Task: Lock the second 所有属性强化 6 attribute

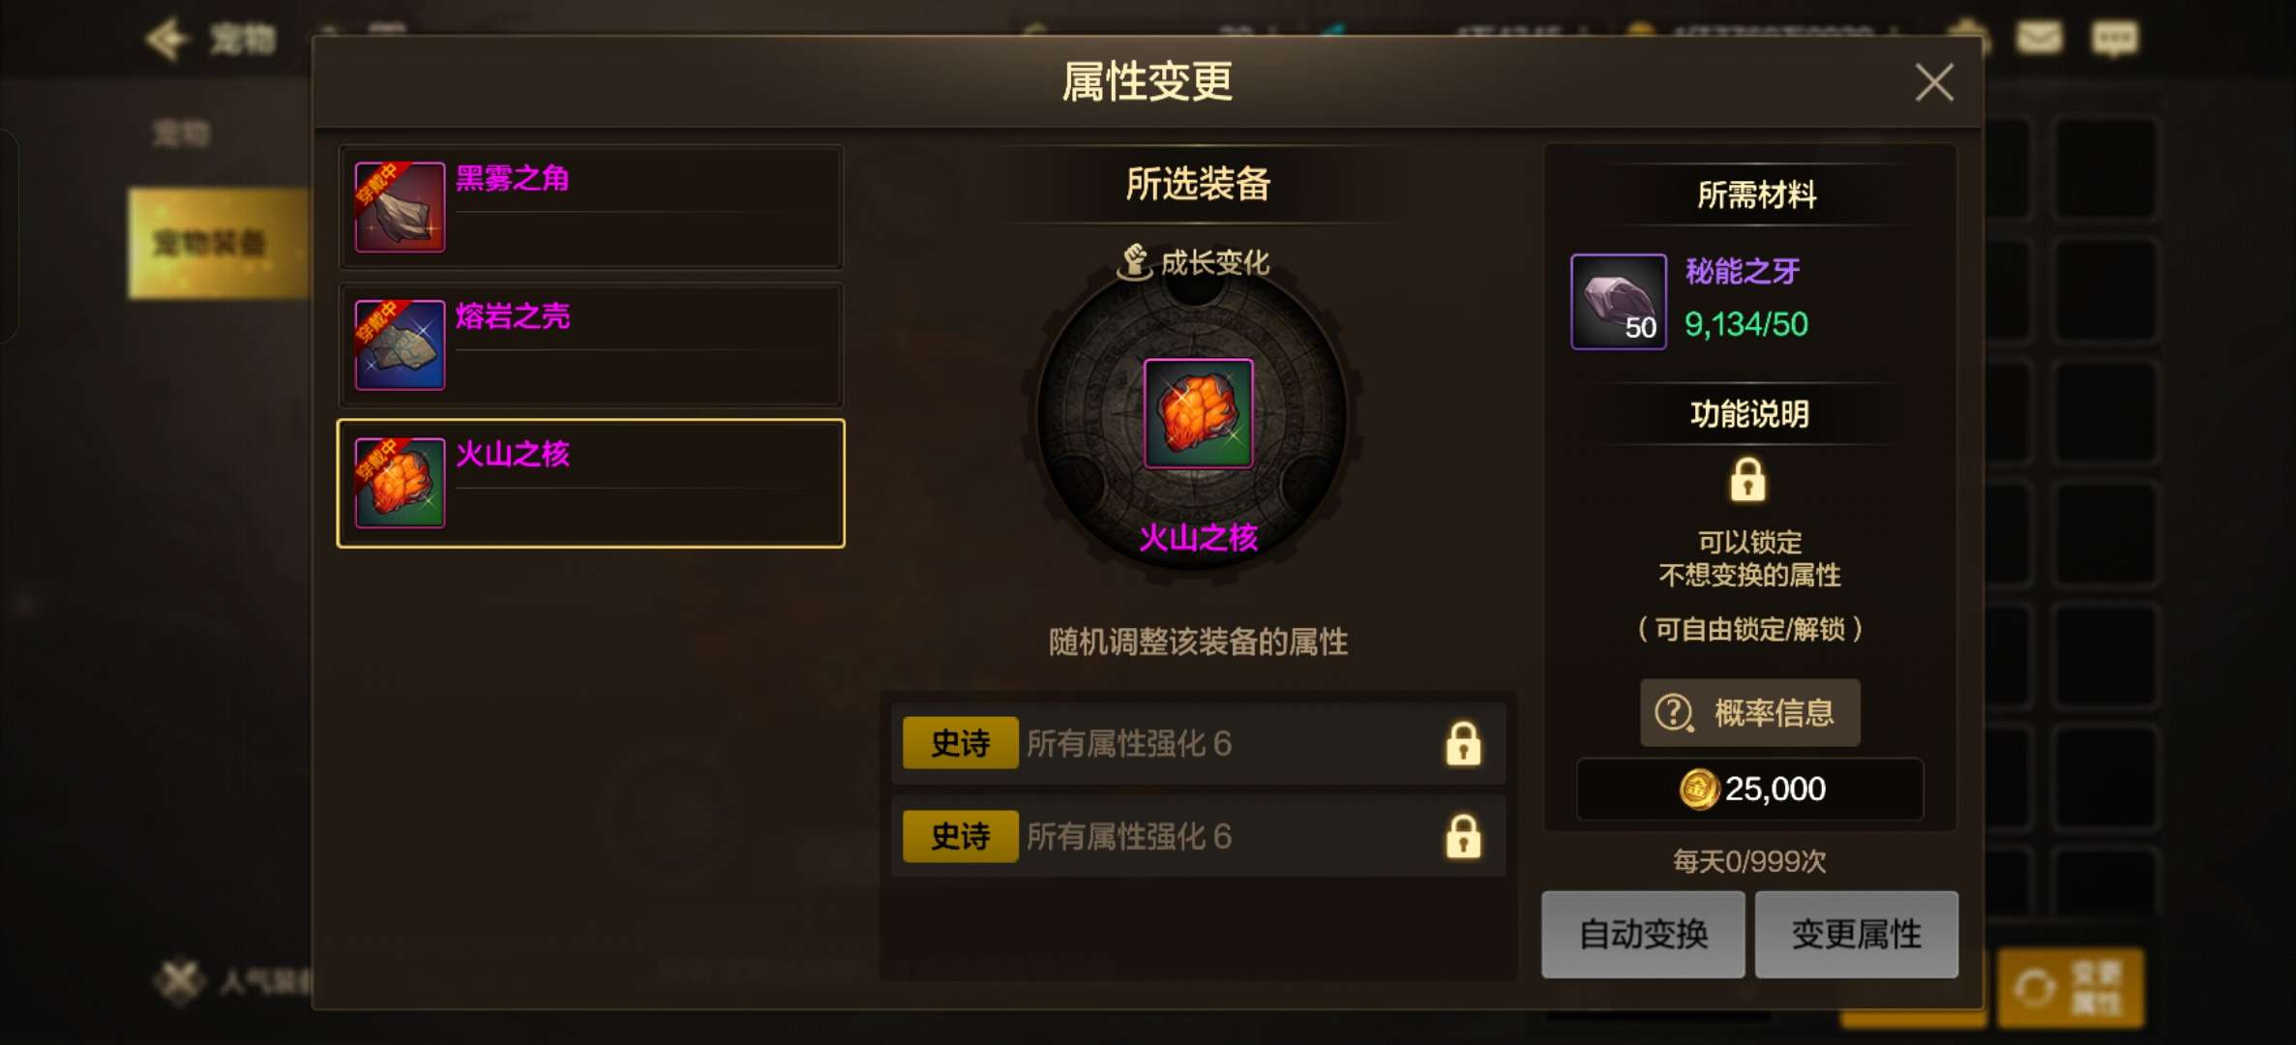Action: tap(1463, 836)
